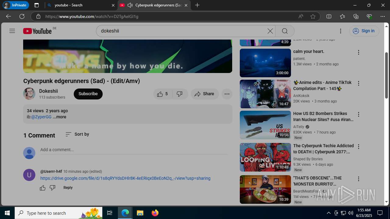Screen dimensions: 390x219
Task: Click the taskbar 'Type here to search' box
Action: [x=59, y=213]
